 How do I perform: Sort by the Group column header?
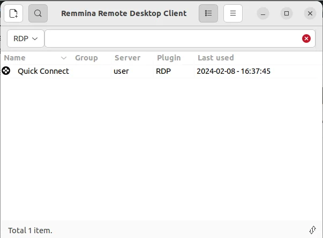coord(86,58)
